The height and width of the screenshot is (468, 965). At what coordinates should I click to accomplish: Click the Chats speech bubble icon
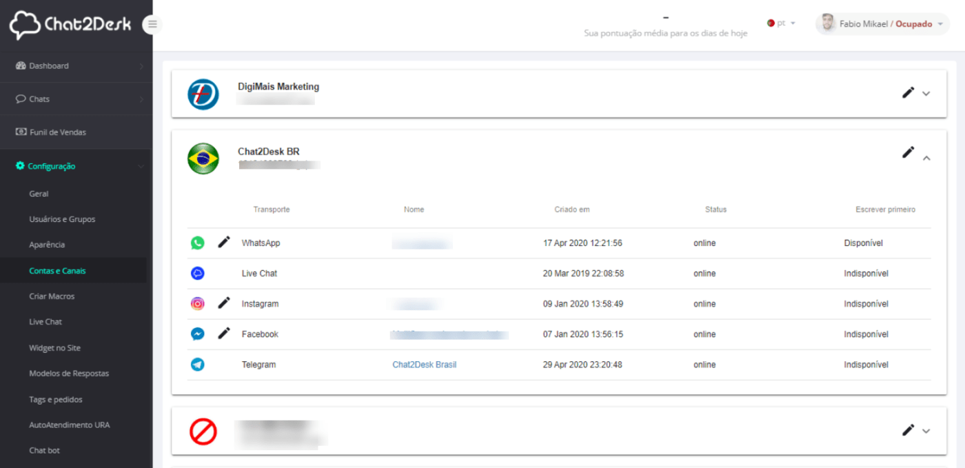[21, 99]
